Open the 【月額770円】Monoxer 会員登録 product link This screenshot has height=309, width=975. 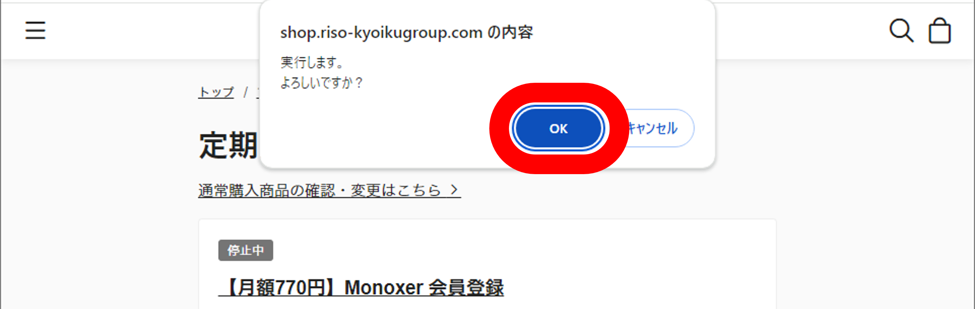point(361,288)
